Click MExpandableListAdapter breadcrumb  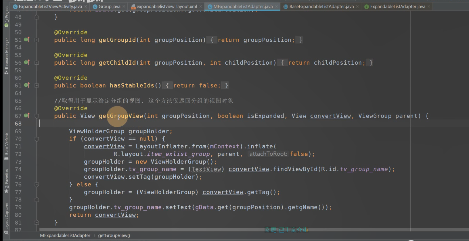coord(65,235)
